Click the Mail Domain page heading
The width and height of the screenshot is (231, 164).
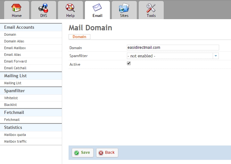coord(90,28)
